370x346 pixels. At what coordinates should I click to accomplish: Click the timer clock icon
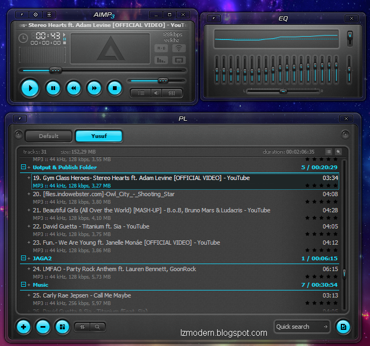(23, 38)
